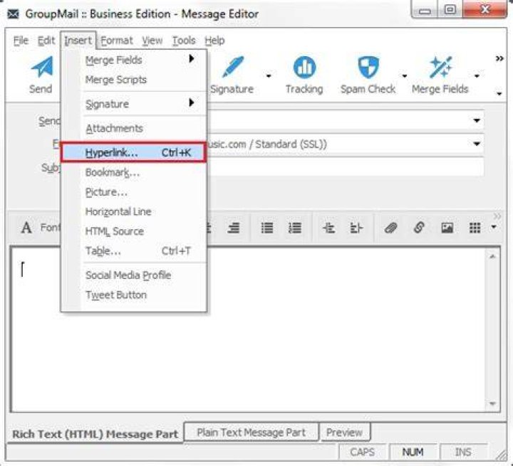Show more formatting toolbar items chevron
This screenshot has height=466, width=513.
pos(497,216)
